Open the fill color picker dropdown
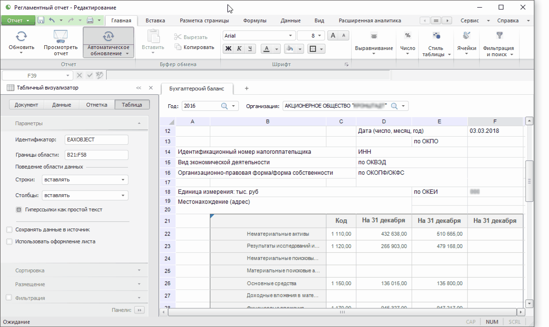 point(301,49)
